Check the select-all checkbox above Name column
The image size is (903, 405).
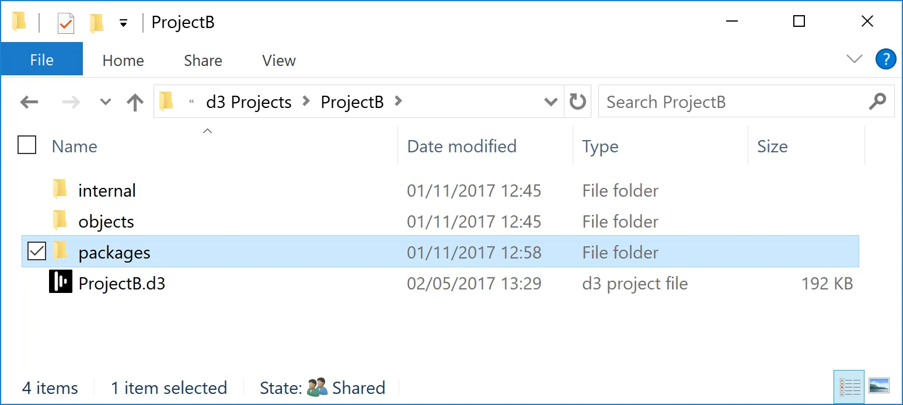[x=26, y=145]
